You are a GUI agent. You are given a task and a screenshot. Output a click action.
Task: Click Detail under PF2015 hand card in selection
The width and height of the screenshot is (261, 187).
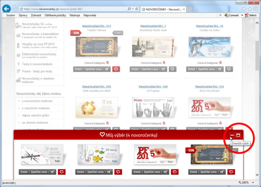tap(137, 172)
